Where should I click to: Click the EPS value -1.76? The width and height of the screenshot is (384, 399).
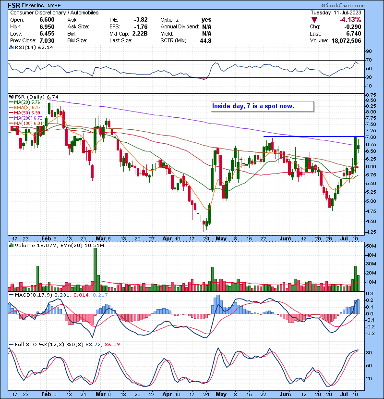click(x=141, y=27)
